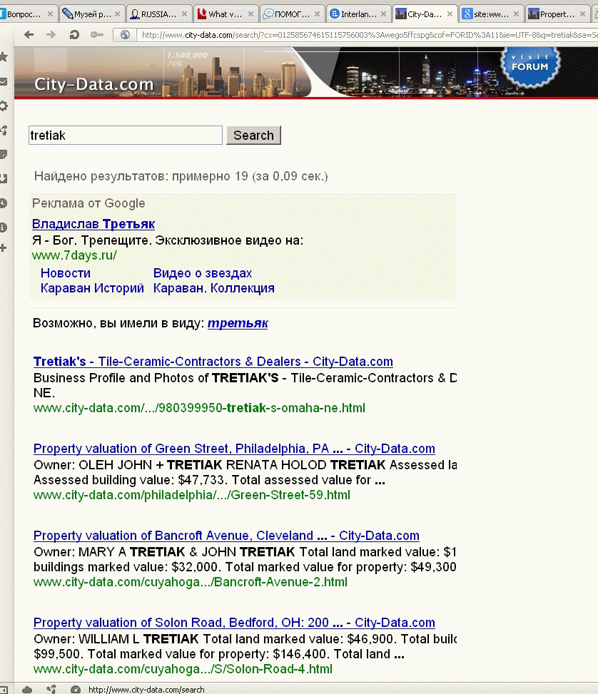The image size is (598, 694).
Task: Toggle the panels sidebar from status bar
Action: pyautogui.click(x=3, y=690)
